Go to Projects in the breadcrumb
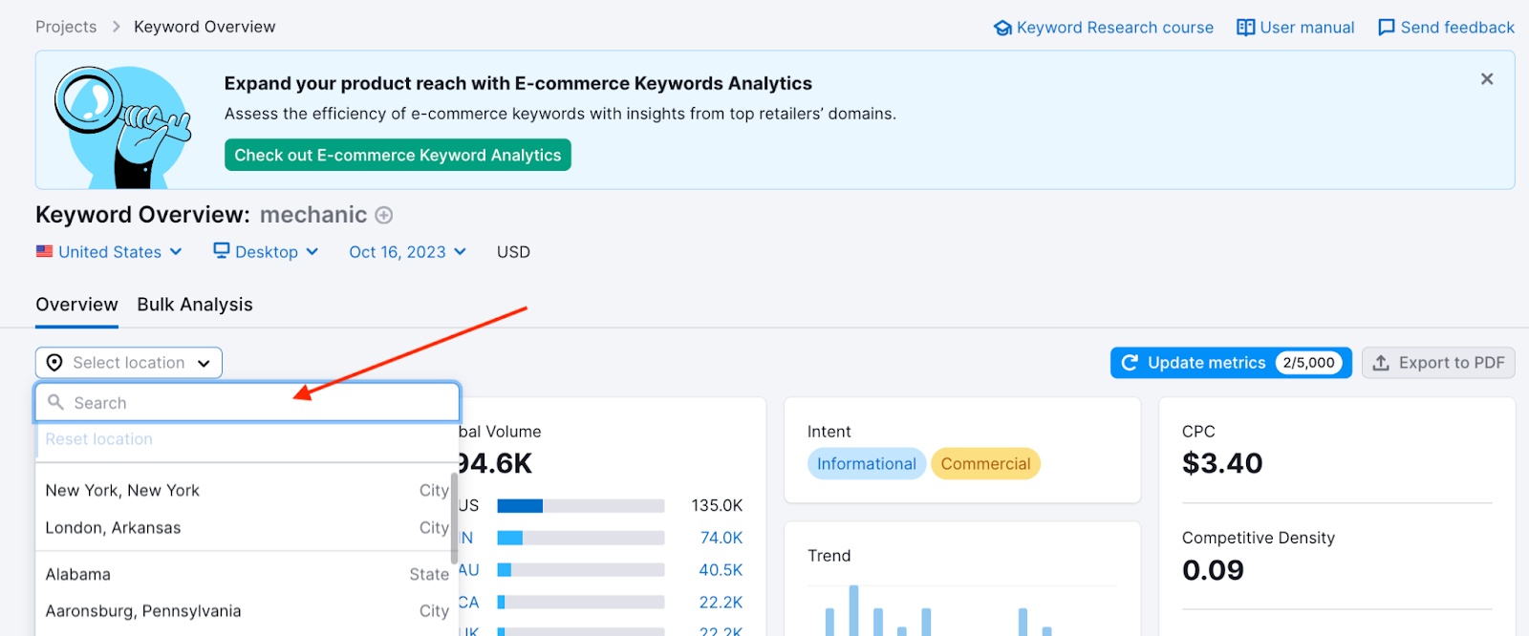This screenshot has height=636, width=1529. pyautogui.click(x=66, y=27)
